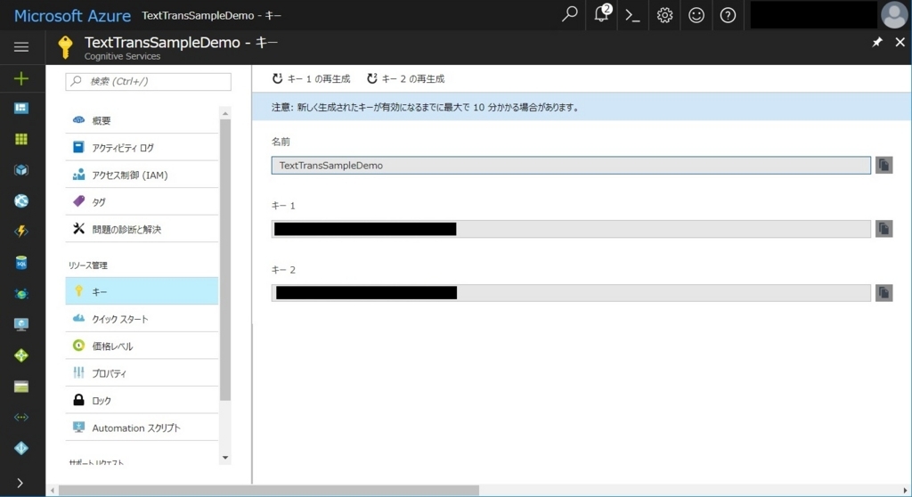Click inside the resource menu search box

(148, 81)
